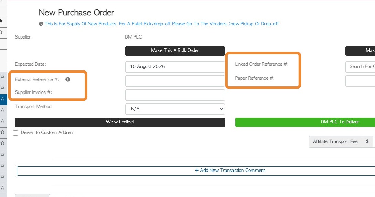Click Make This A Bulk Order button
Image resolution: width=375 pixels, height=197 pixels.
click(175, 51)
